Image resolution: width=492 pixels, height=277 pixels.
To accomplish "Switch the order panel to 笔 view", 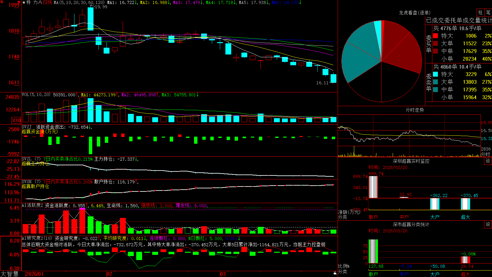I will click(x=488, y=12).
